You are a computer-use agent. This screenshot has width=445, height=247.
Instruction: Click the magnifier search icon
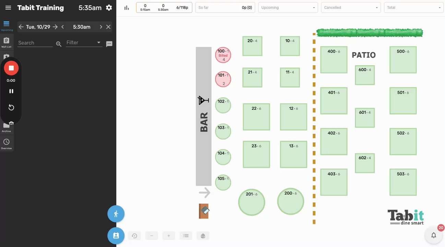(x=59, y=44)
